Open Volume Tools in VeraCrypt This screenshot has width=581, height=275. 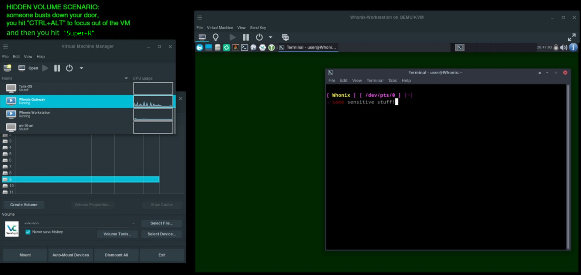pos(117,234)
